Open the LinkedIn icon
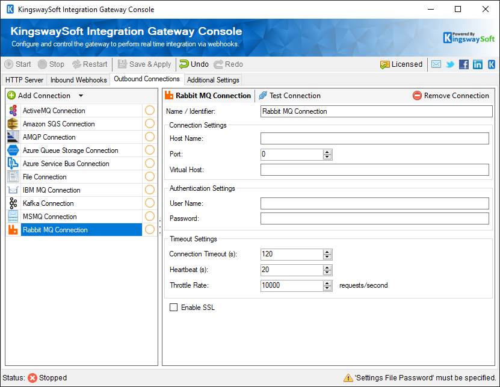Viewport: 500px width, 387px height. (x=477, y=64)
